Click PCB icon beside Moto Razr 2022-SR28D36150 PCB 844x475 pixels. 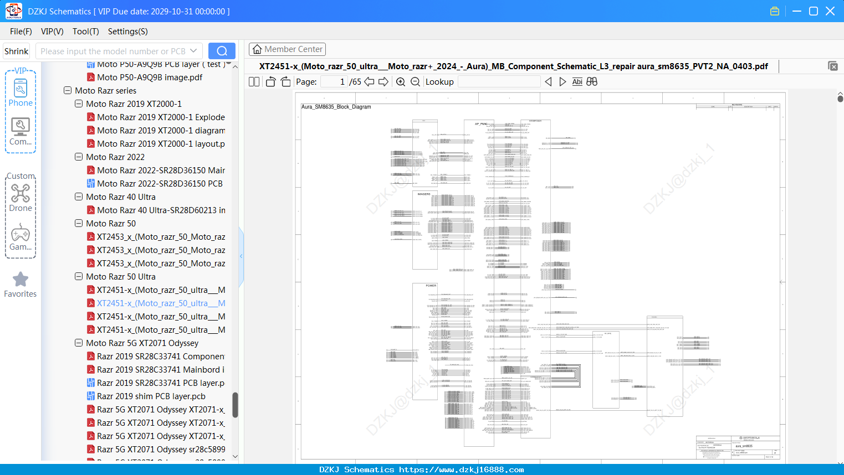(x=91, y=184)
